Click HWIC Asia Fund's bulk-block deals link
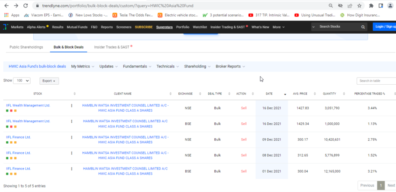396x192 pixels. coord(37,67)
